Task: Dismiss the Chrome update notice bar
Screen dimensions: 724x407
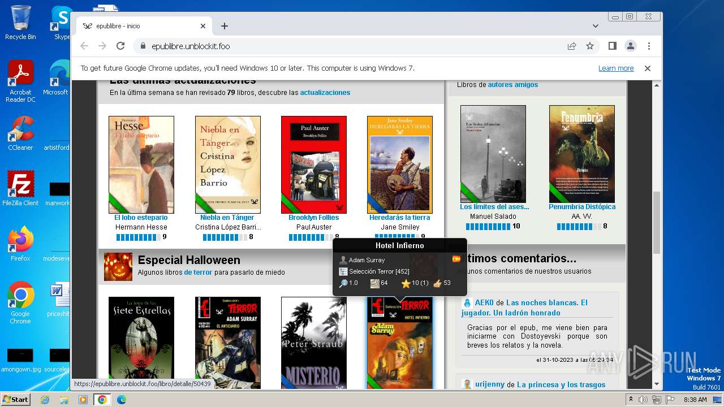Action: point(648,68)
